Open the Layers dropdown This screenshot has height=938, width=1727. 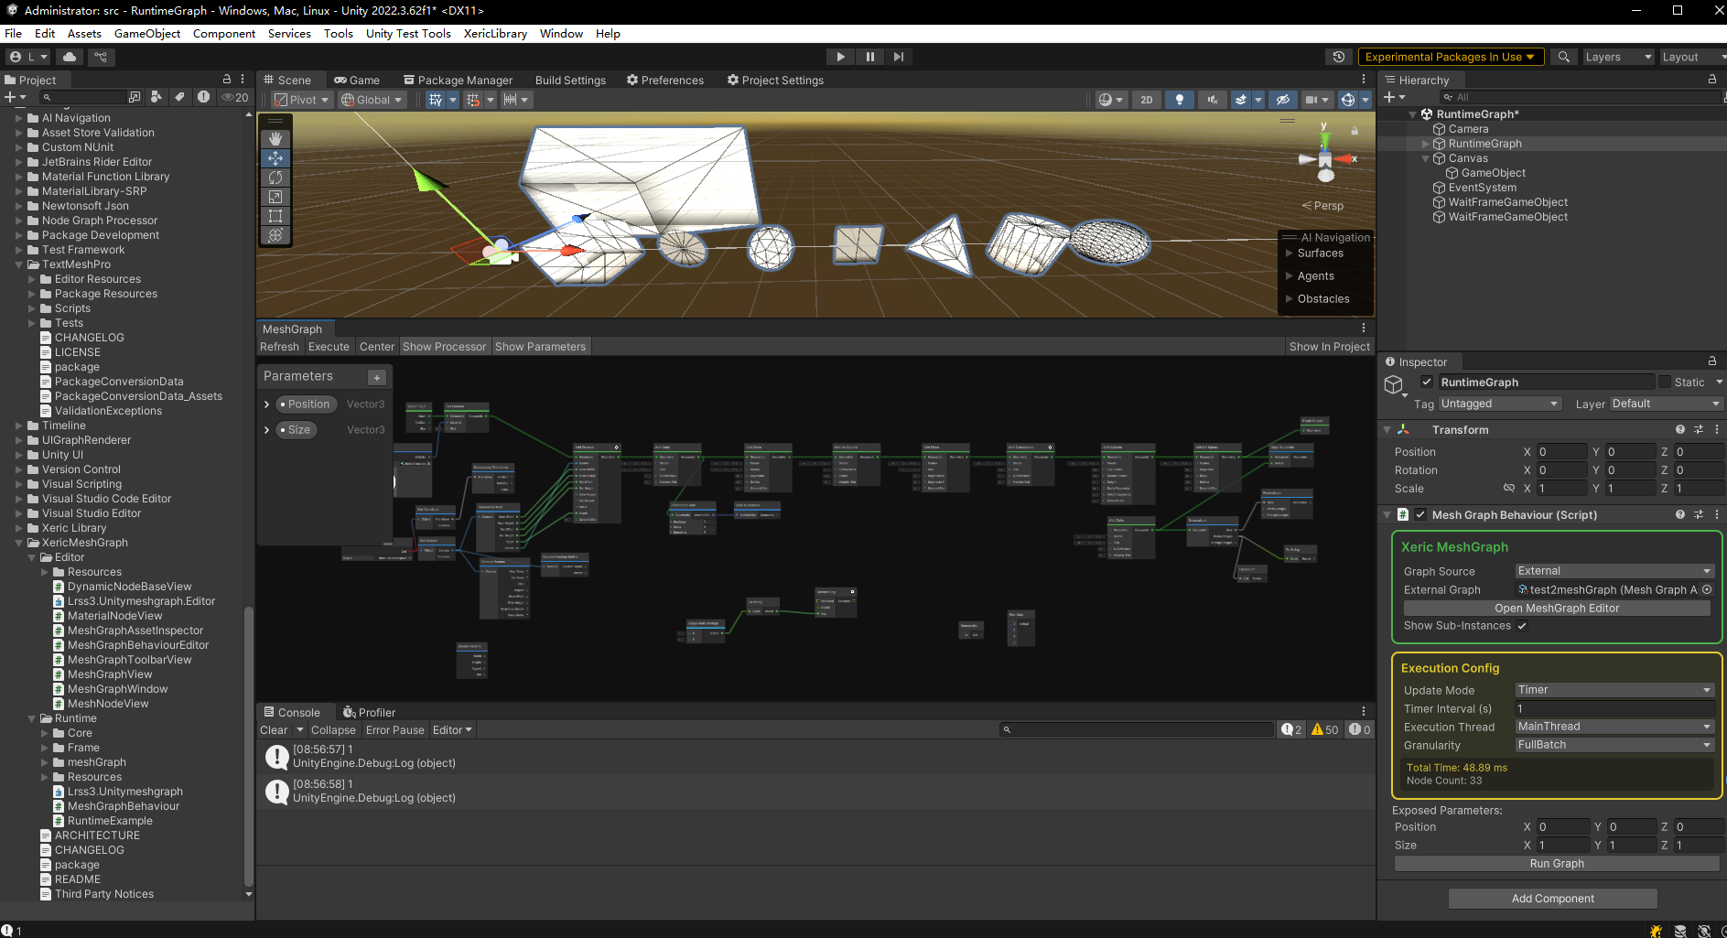point(1617,57)
